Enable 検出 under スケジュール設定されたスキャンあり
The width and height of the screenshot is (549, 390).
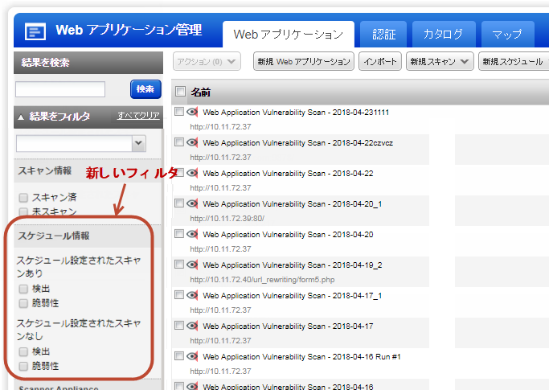coord(23,289)
